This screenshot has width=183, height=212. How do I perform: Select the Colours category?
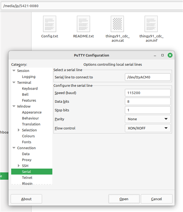coord(28,136)
